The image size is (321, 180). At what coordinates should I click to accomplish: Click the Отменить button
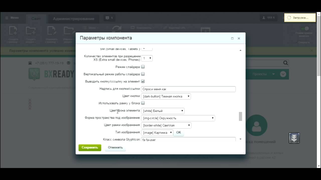[115, 147]
